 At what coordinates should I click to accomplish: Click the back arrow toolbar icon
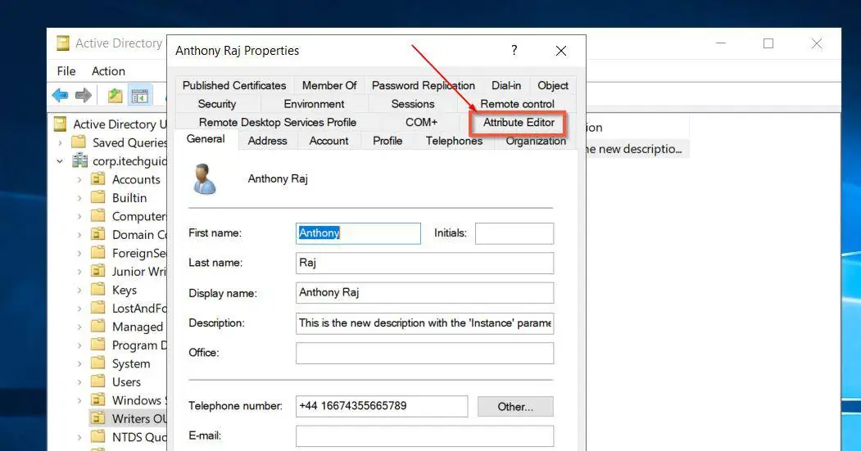coord(60,96)
